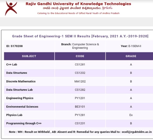The height and width of the screenshot is (140, 153).
Task: Click the CS1282 Data Structures Lab code
Action: [x=80, y=90]
